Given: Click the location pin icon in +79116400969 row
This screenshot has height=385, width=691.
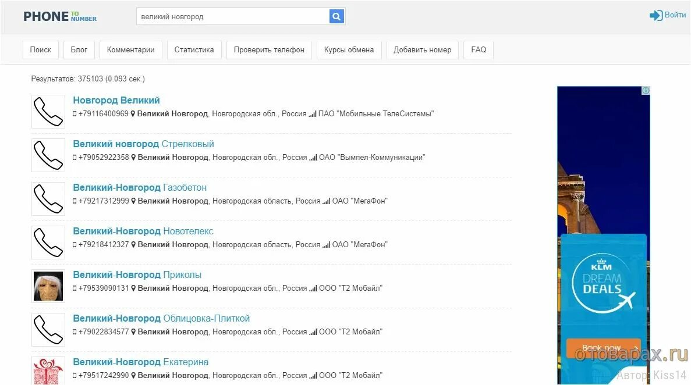Looking at the screenshot, I should pyautogui.click(x=133, y=113).
